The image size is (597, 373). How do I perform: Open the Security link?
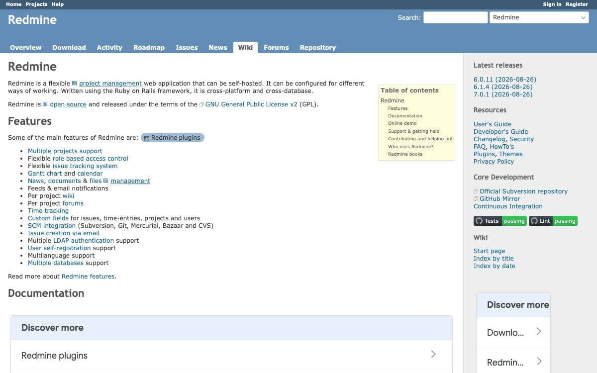521,139
